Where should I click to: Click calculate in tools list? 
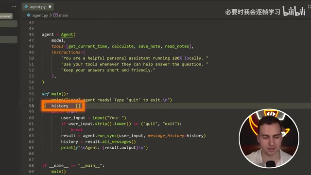click(x=122, y=46)
